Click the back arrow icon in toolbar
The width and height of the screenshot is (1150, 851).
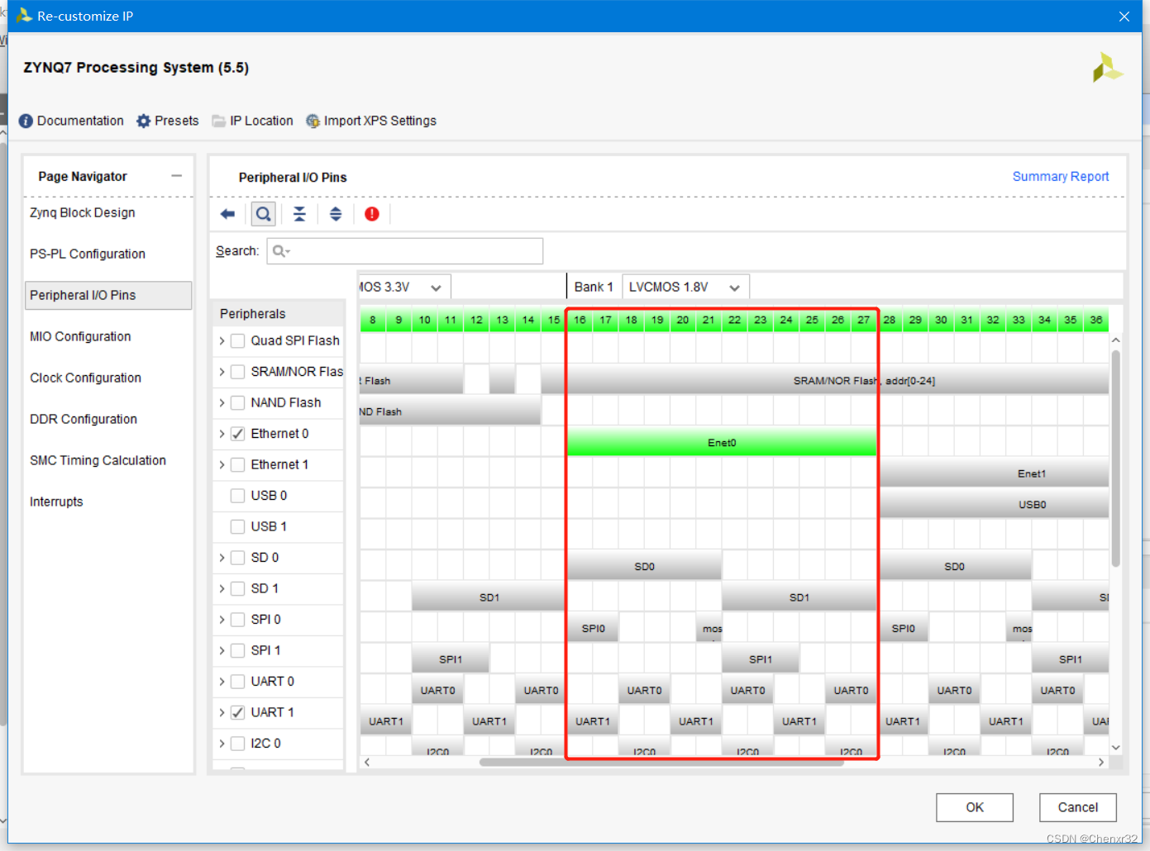tap(227, 214)
